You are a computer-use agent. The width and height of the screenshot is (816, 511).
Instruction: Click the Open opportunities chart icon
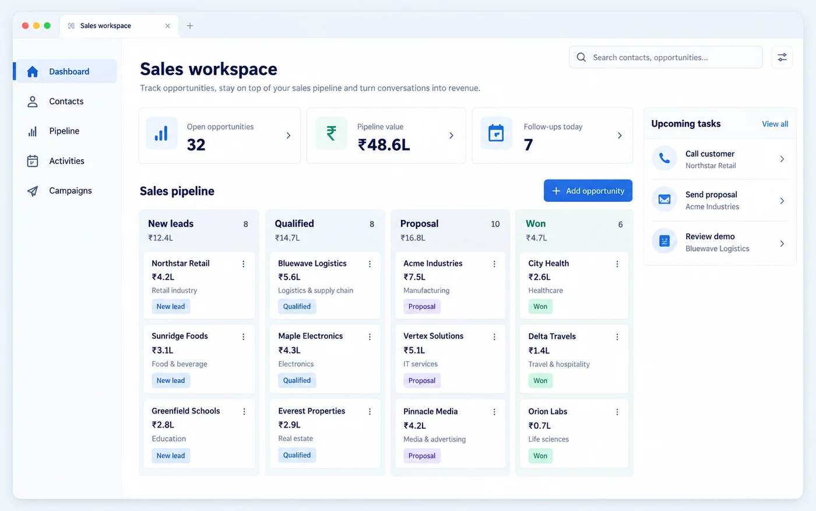161,134
